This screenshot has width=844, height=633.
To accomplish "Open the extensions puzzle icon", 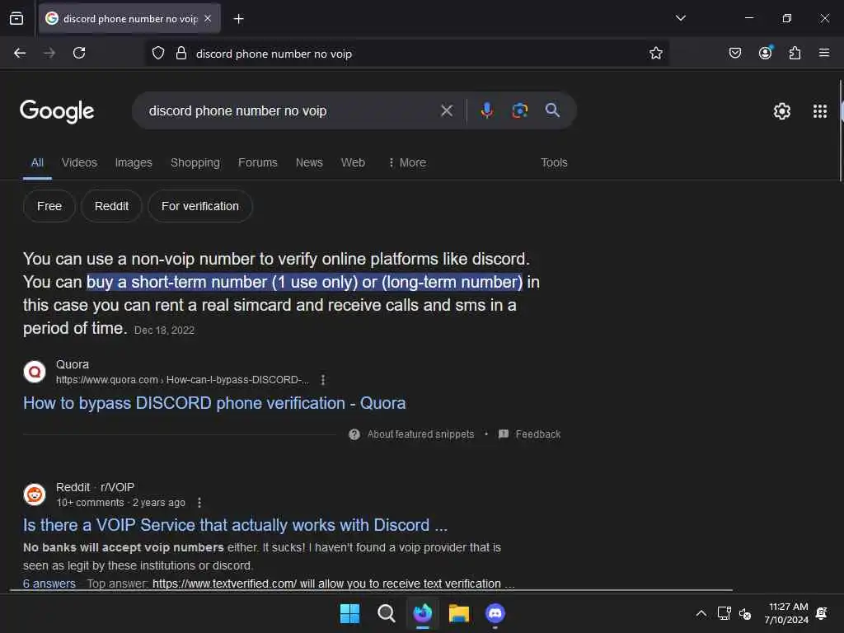I will (x=795, y=53).
